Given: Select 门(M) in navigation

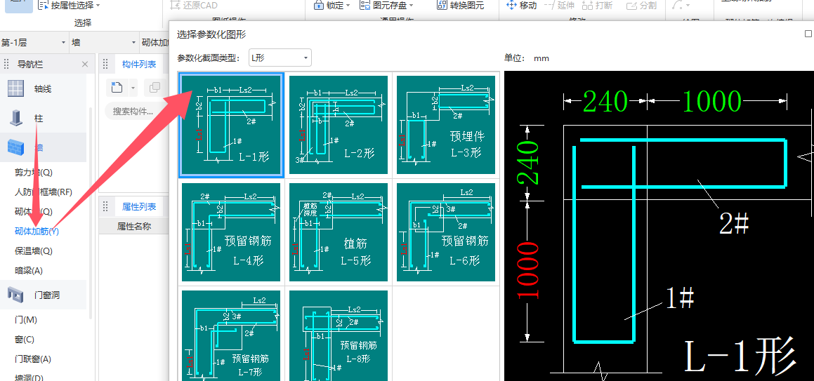Looking at the screenshot, I should 26,320.
